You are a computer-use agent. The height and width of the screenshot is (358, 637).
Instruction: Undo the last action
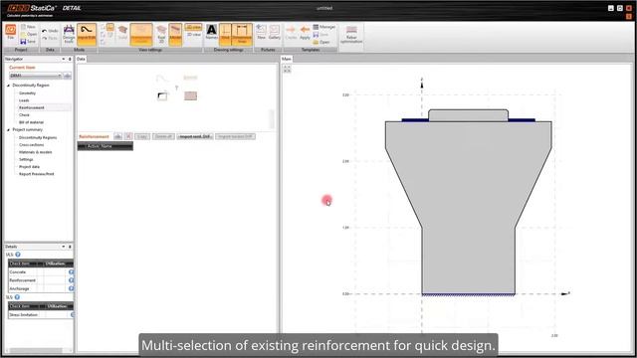tap(50, 31)
